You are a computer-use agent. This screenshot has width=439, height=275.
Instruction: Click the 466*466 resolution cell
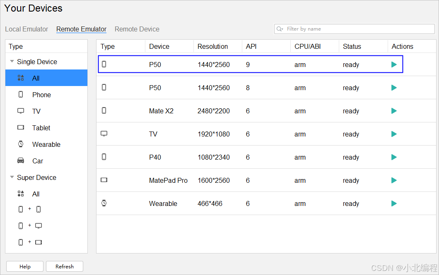(210, 203)
